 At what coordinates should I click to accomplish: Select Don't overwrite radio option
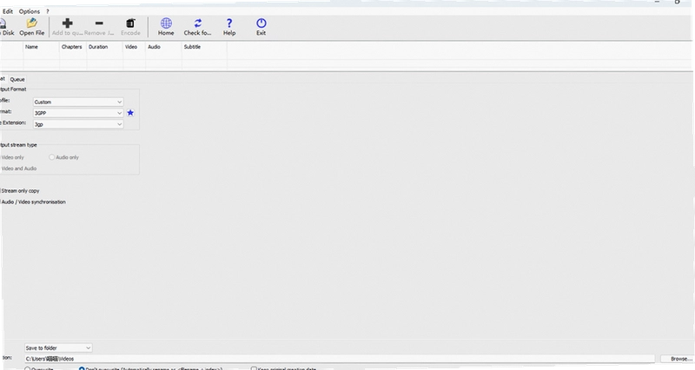[x=82, y=368]
